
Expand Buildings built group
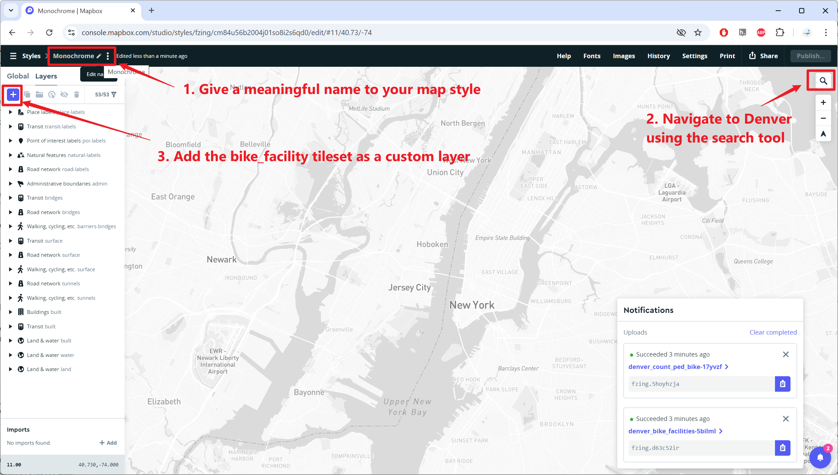(x=11, y=312)
